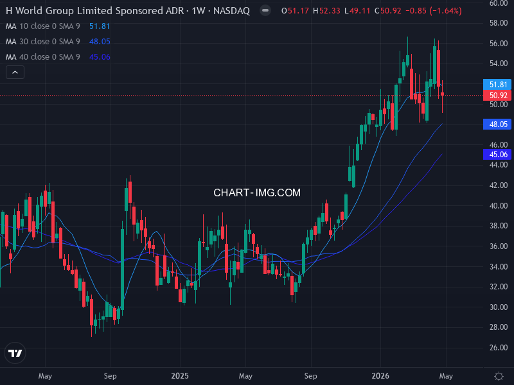
Task: Click the change value −0.85 (−1.64%)
Action: click(434, 11)
